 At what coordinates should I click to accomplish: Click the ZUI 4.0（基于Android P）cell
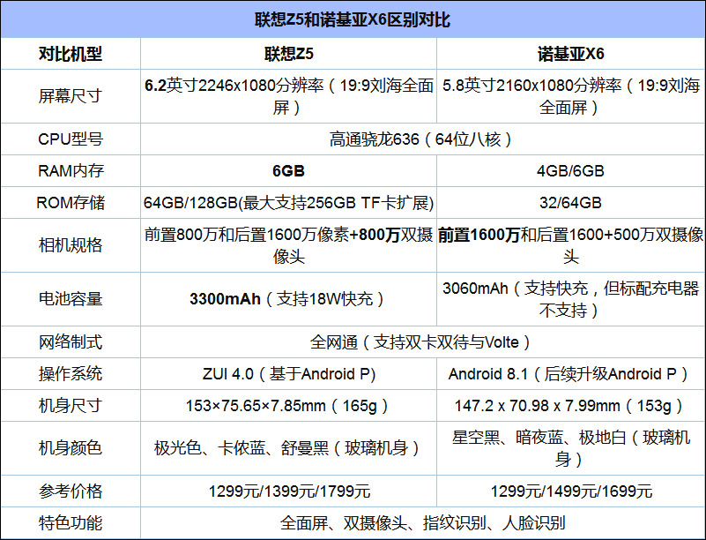(x=288, y=373)
